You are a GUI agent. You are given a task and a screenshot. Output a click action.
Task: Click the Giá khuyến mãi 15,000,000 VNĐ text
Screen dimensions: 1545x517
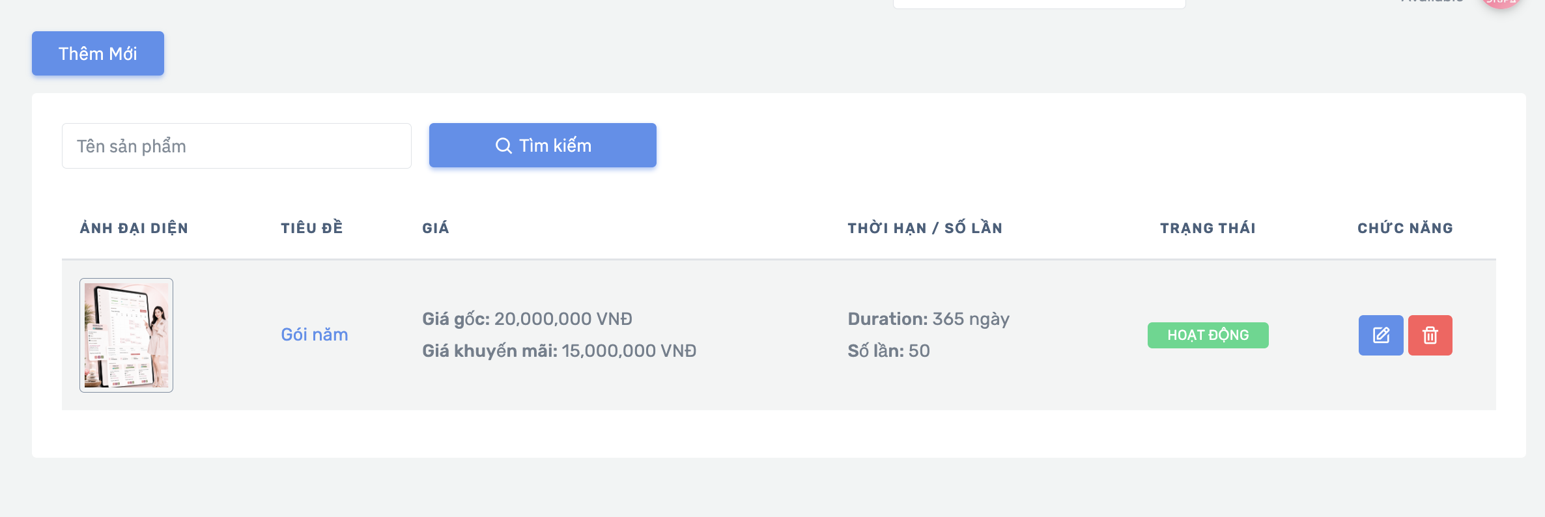point(560,351)
